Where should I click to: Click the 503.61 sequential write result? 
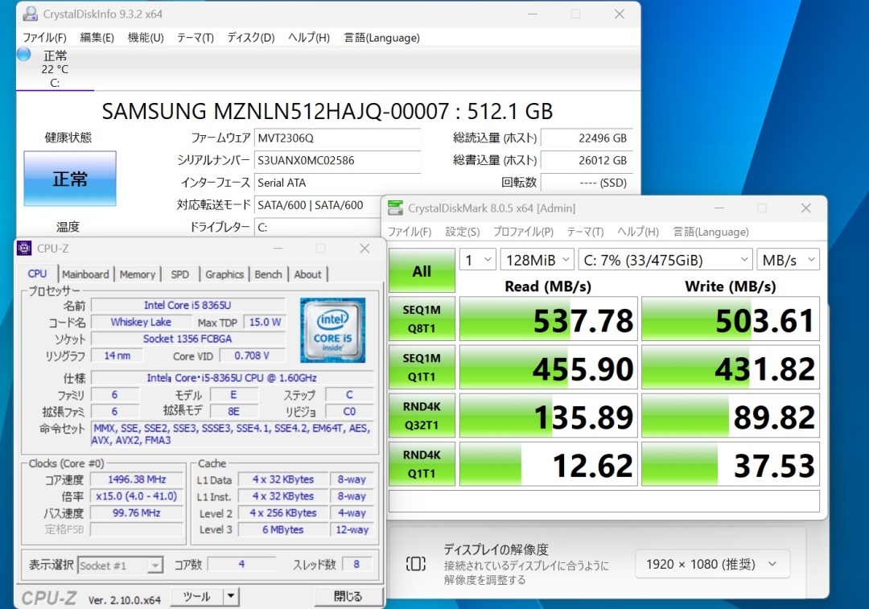[731, 319]
